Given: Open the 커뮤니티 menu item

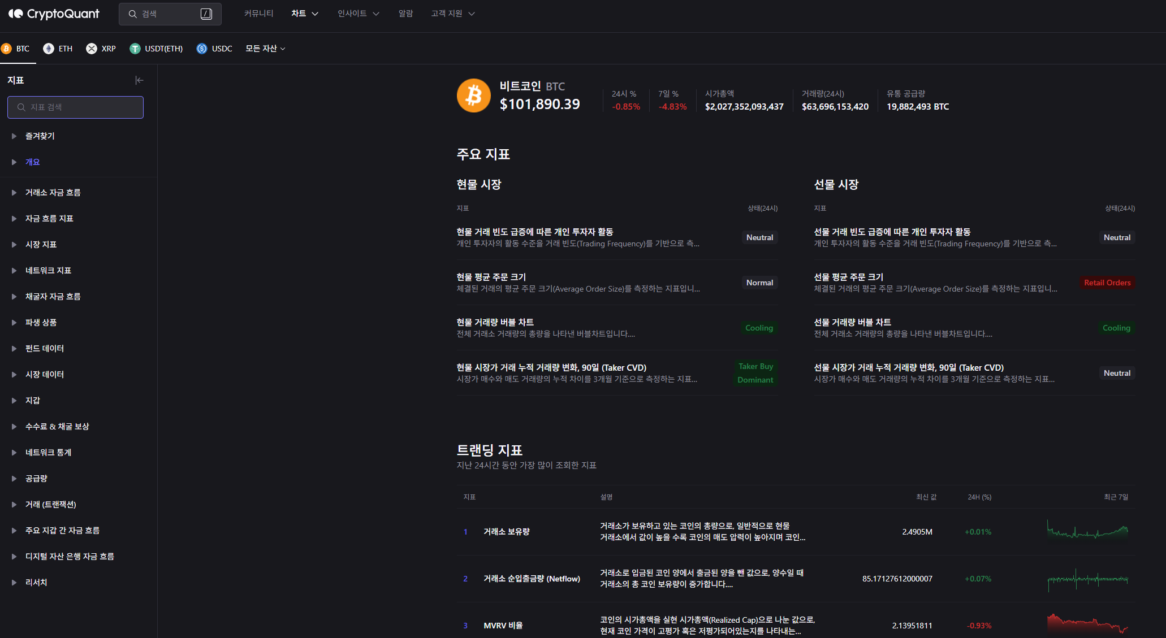Looking at the screenshot, I should [x=258, y=13].
